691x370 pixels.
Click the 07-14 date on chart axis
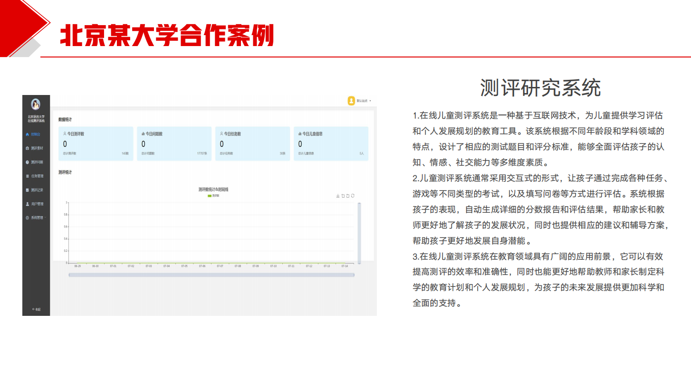(345, 266)
